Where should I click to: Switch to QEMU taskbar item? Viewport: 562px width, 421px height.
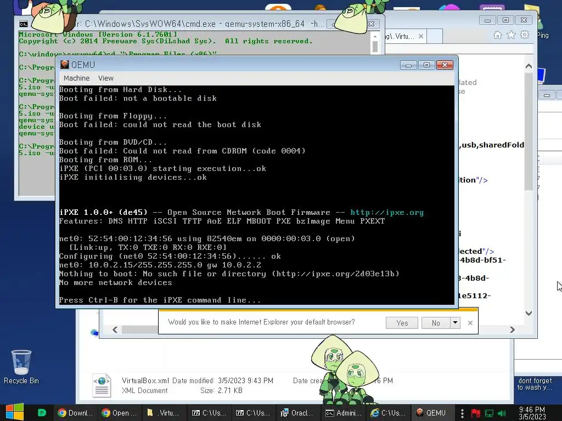[x=431, y=413]
